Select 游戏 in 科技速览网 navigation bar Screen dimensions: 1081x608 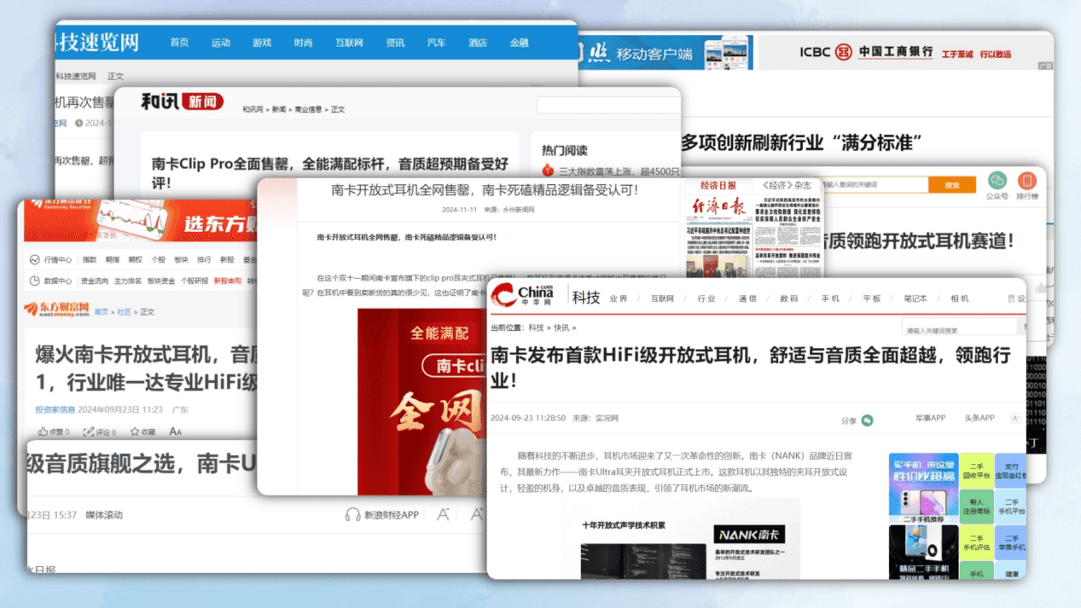[262, 43]
